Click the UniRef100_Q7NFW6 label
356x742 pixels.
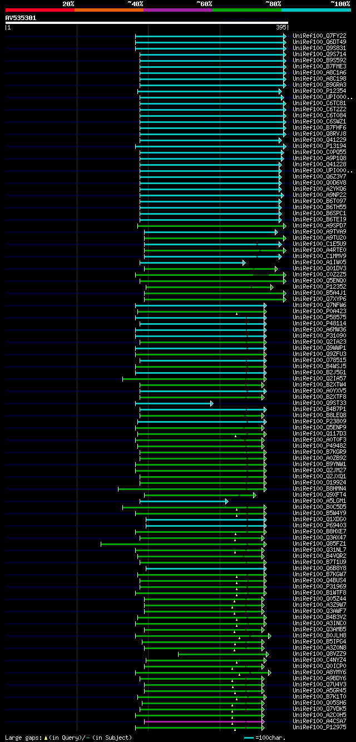point(319,305)
